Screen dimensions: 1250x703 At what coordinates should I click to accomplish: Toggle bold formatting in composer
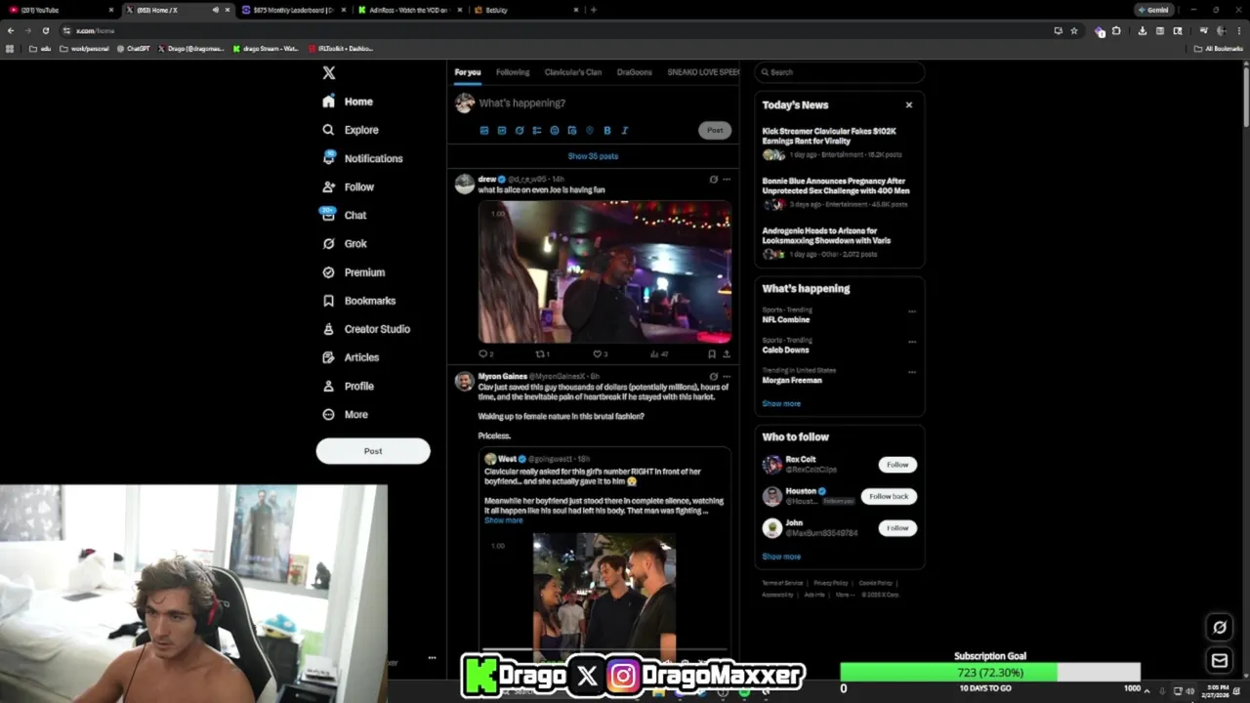pyautogui.click(x=607, y=130)
